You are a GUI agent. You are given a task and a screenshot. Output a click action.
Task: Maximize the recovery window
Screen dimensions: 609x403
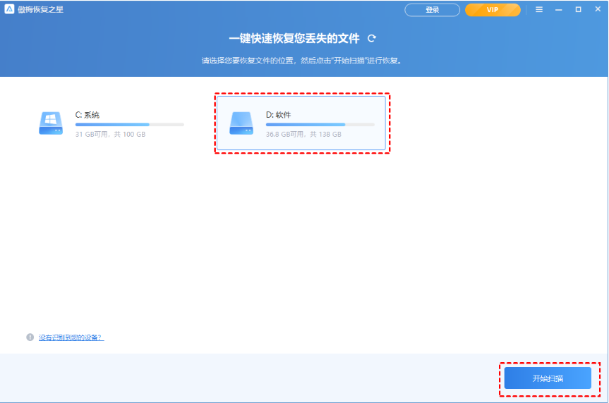(x=579, y=9)
